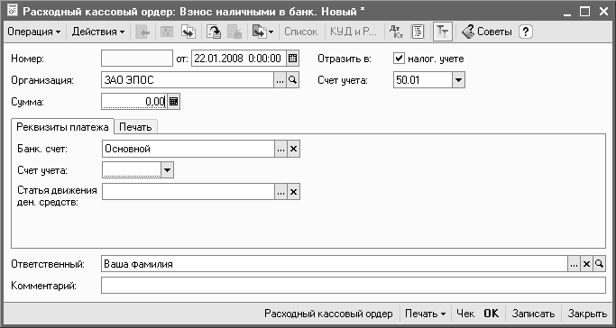Click the Организация field ЗАО ЭПОС
Viewport: 616px width, 328px height.
point(188,80)
